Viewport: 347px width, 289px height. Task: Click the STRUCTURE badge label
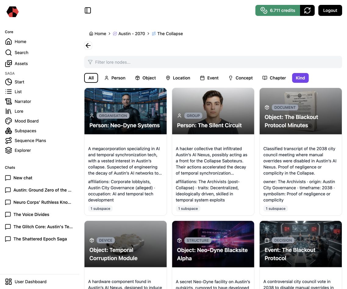(x=198, y=240)
